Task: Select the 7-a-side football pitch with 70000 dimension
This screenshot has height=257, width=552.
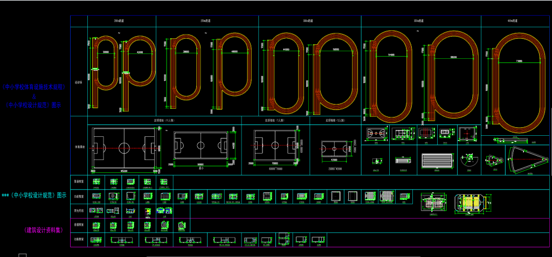Action: point(275,144)
